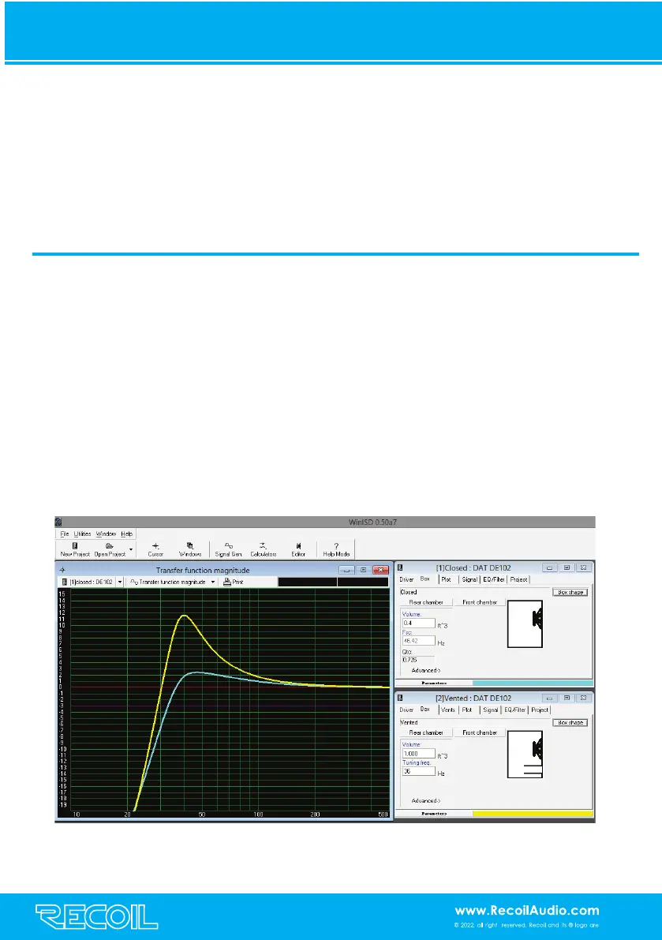
Task: Click the Print button in plot window
Action: coord(233,582)
